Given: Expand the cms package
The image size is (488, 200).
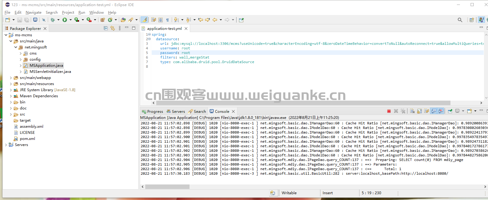Looking at the screenshot, I should [x=21, y=53].
